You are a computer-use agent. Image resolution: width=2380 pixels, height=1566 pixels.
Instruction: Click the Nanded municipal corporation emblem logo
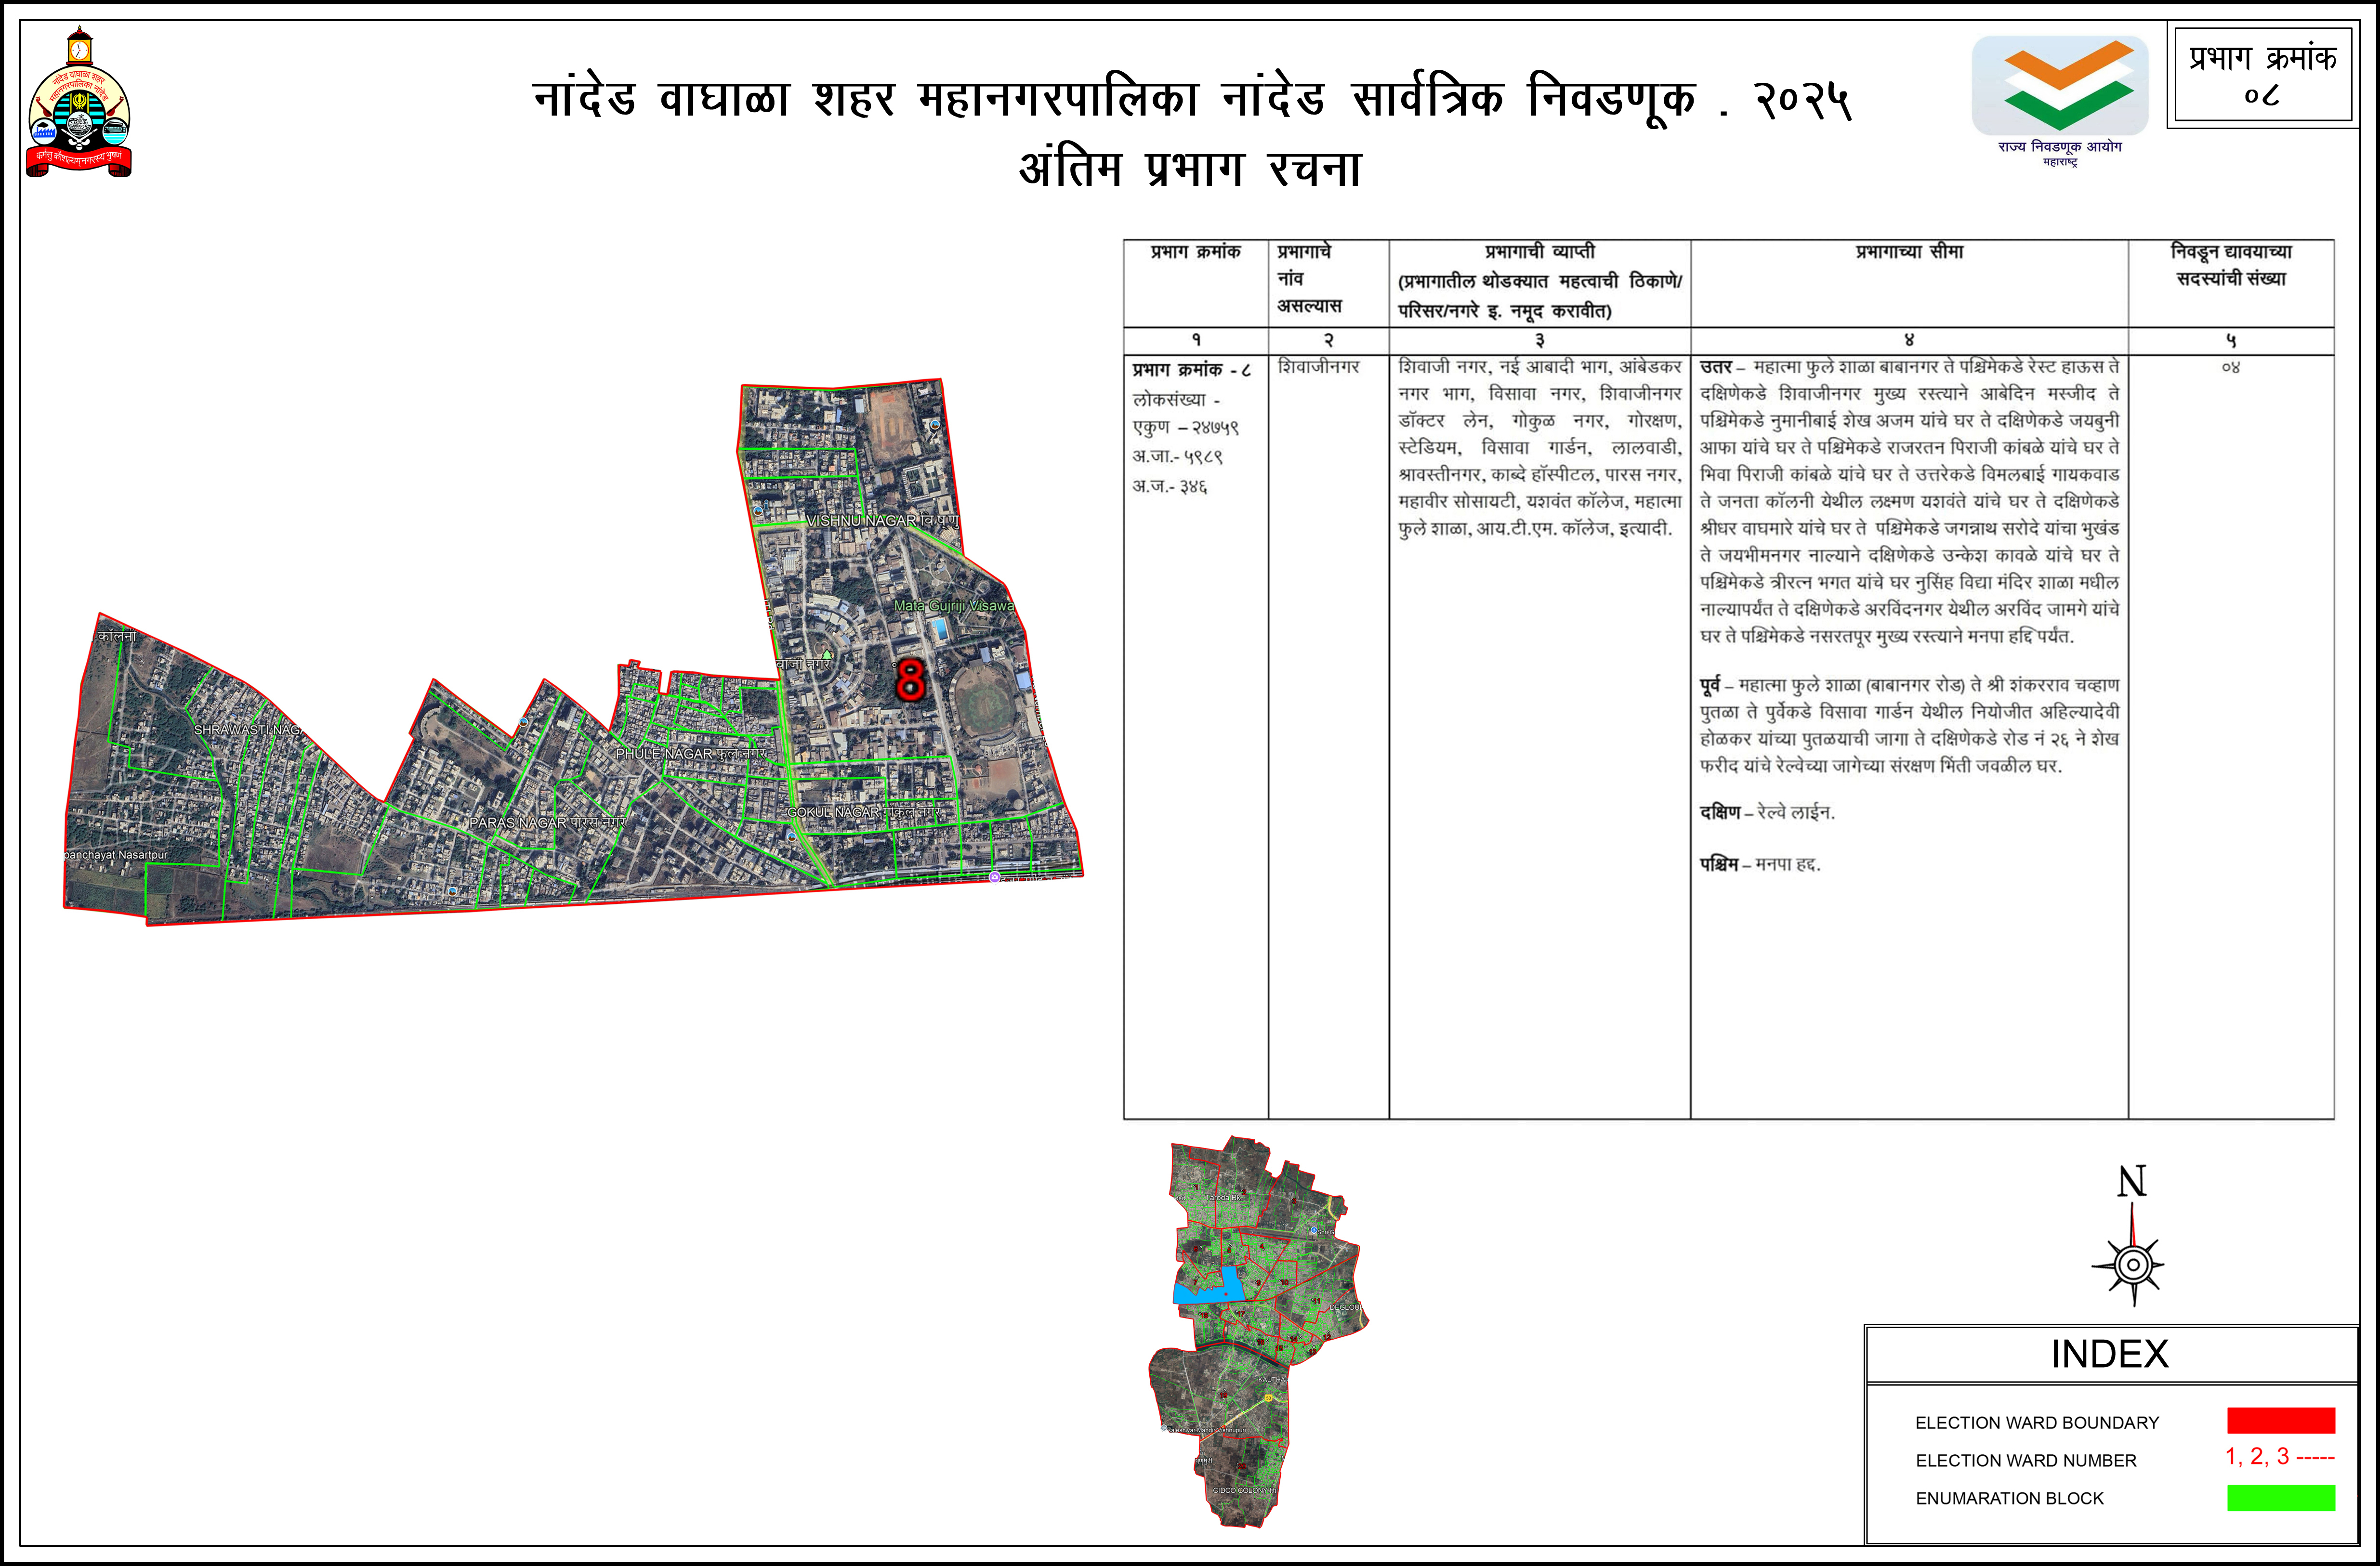[79, 105]
